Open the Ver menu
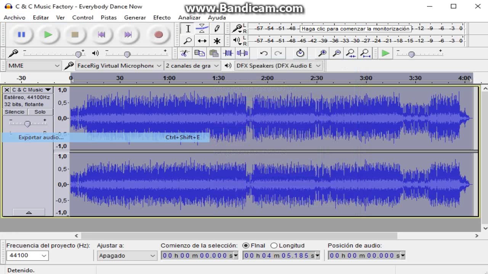 60,18
